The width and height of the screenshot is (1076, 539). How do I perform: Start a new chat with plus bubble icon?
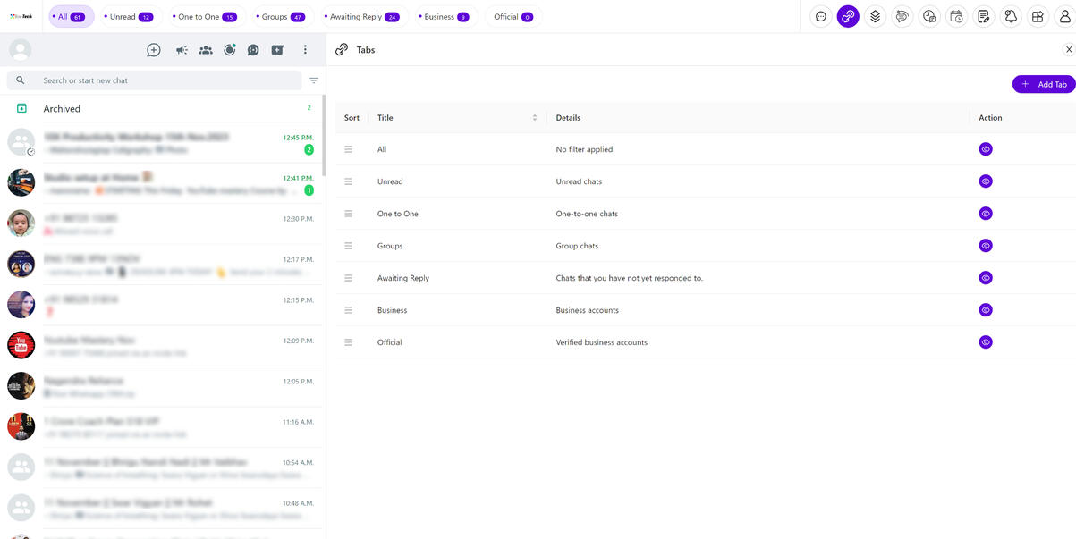pyautogui.click(x=154, y=50)
